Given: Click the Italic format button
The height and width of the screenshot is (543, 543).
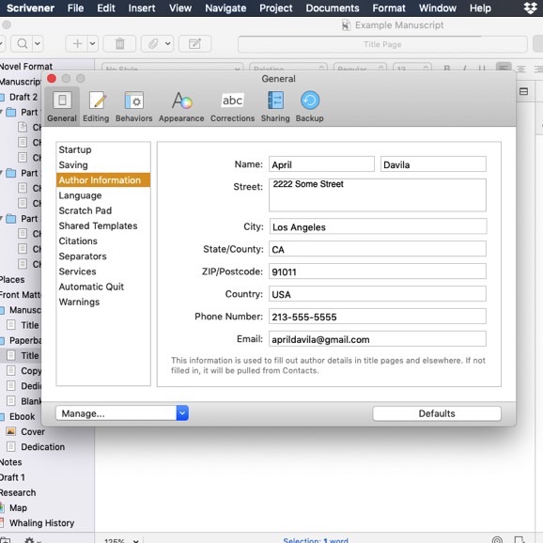Looking at the screenshot, I should (465, 69).
